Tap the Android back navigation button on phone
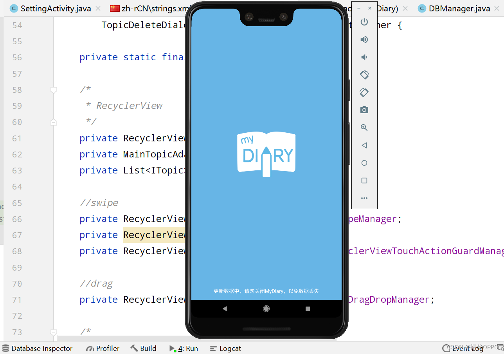 coord(225,309)
